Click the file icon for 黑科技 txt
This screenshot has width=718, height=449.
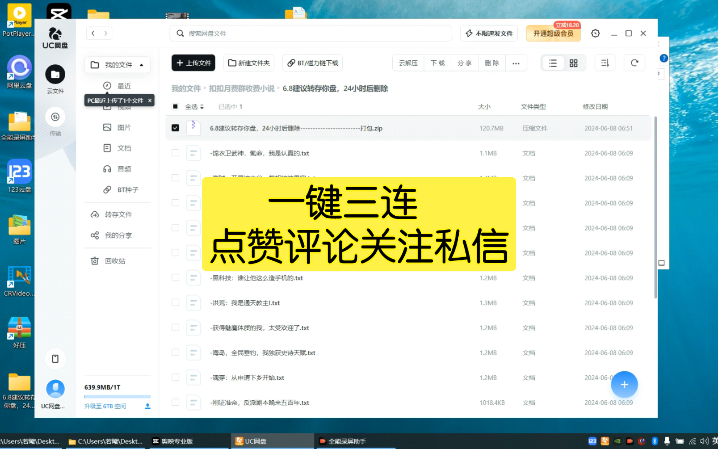point(193,278)
